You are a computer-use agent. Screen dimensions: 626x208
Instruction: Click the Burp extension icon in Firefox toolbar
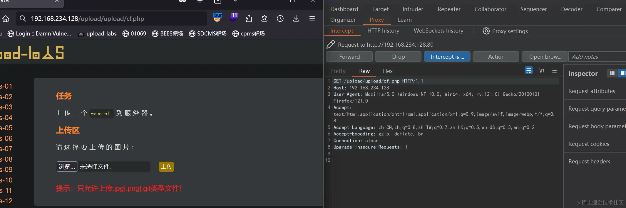[x=218, y=18]
